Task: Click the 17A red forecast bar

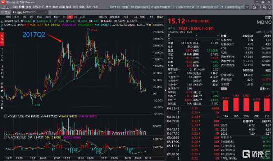Action: pos(225,106)
